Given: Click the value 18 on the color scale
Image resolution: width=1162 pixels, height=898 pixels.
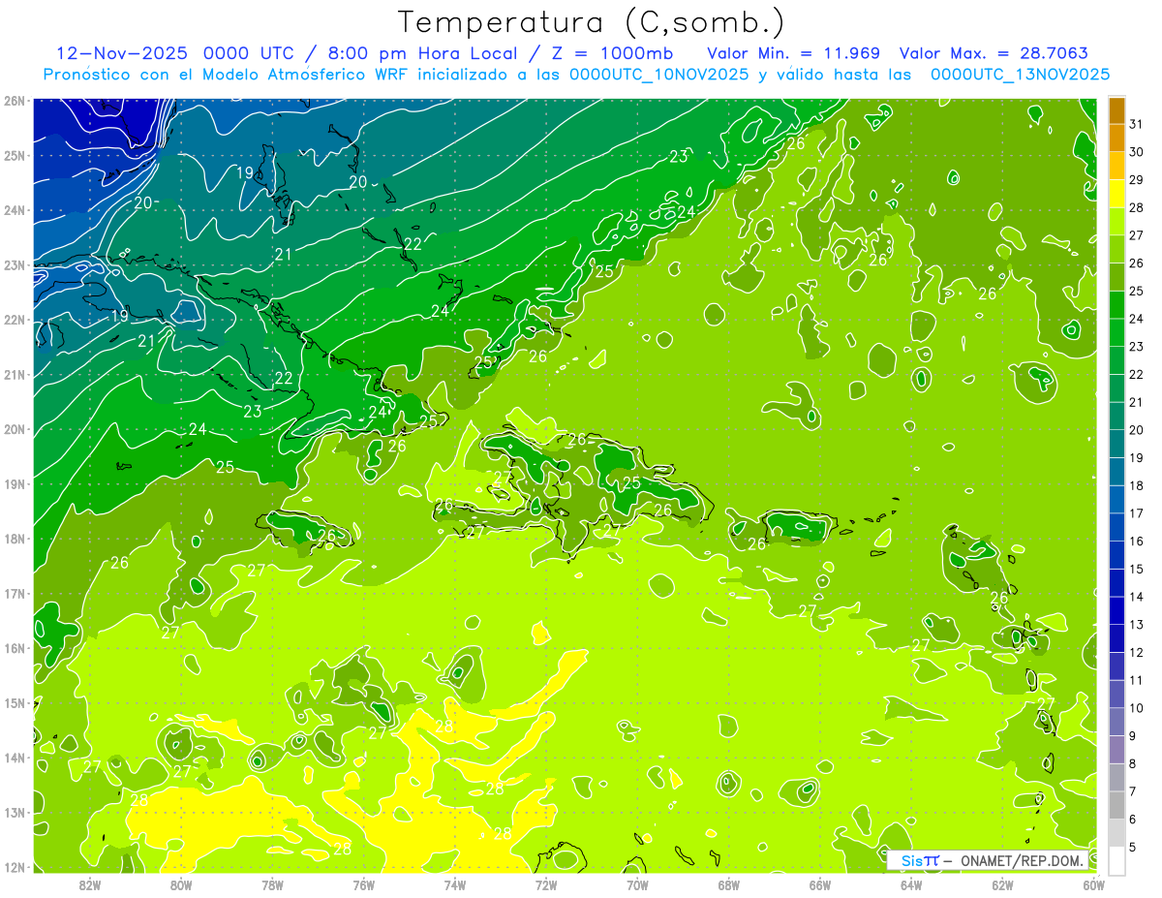Looking at the screenshot, I should (1137, 485).
